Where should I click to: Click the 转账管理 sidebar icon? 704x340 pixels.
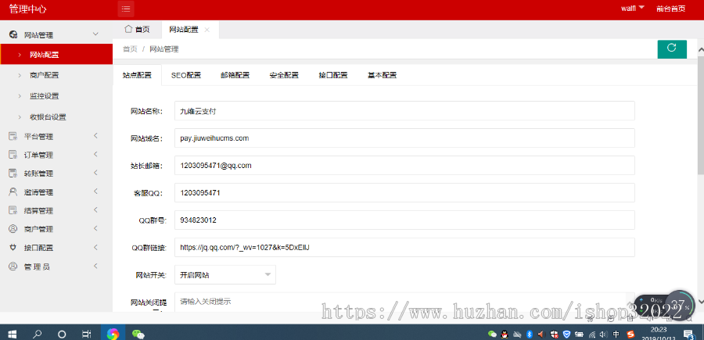pos(13,174)
